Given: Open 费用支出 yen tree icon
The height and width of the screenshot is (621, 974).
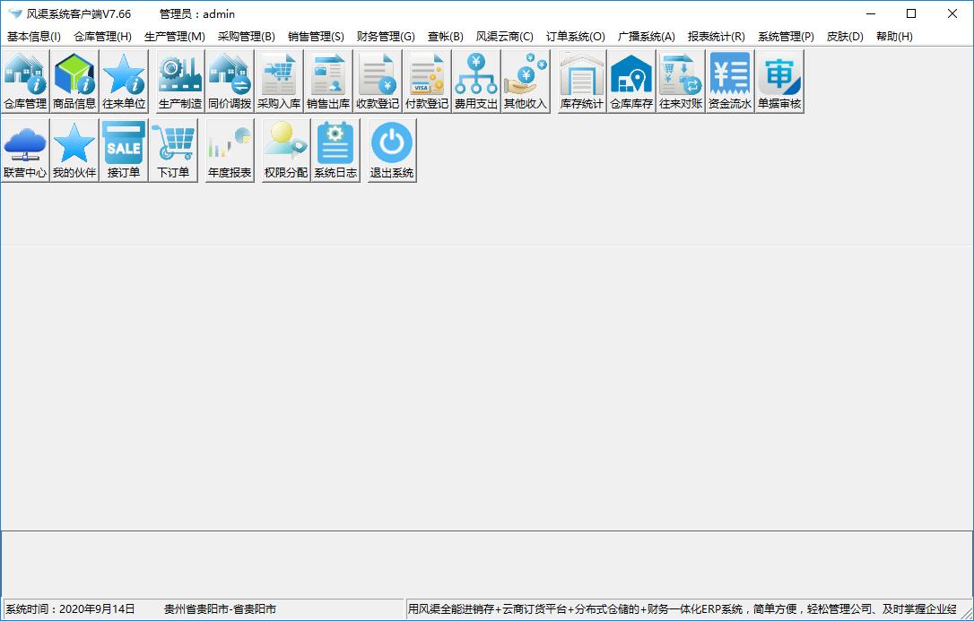Looking at the screenshot, I should [x=476, y=82].
